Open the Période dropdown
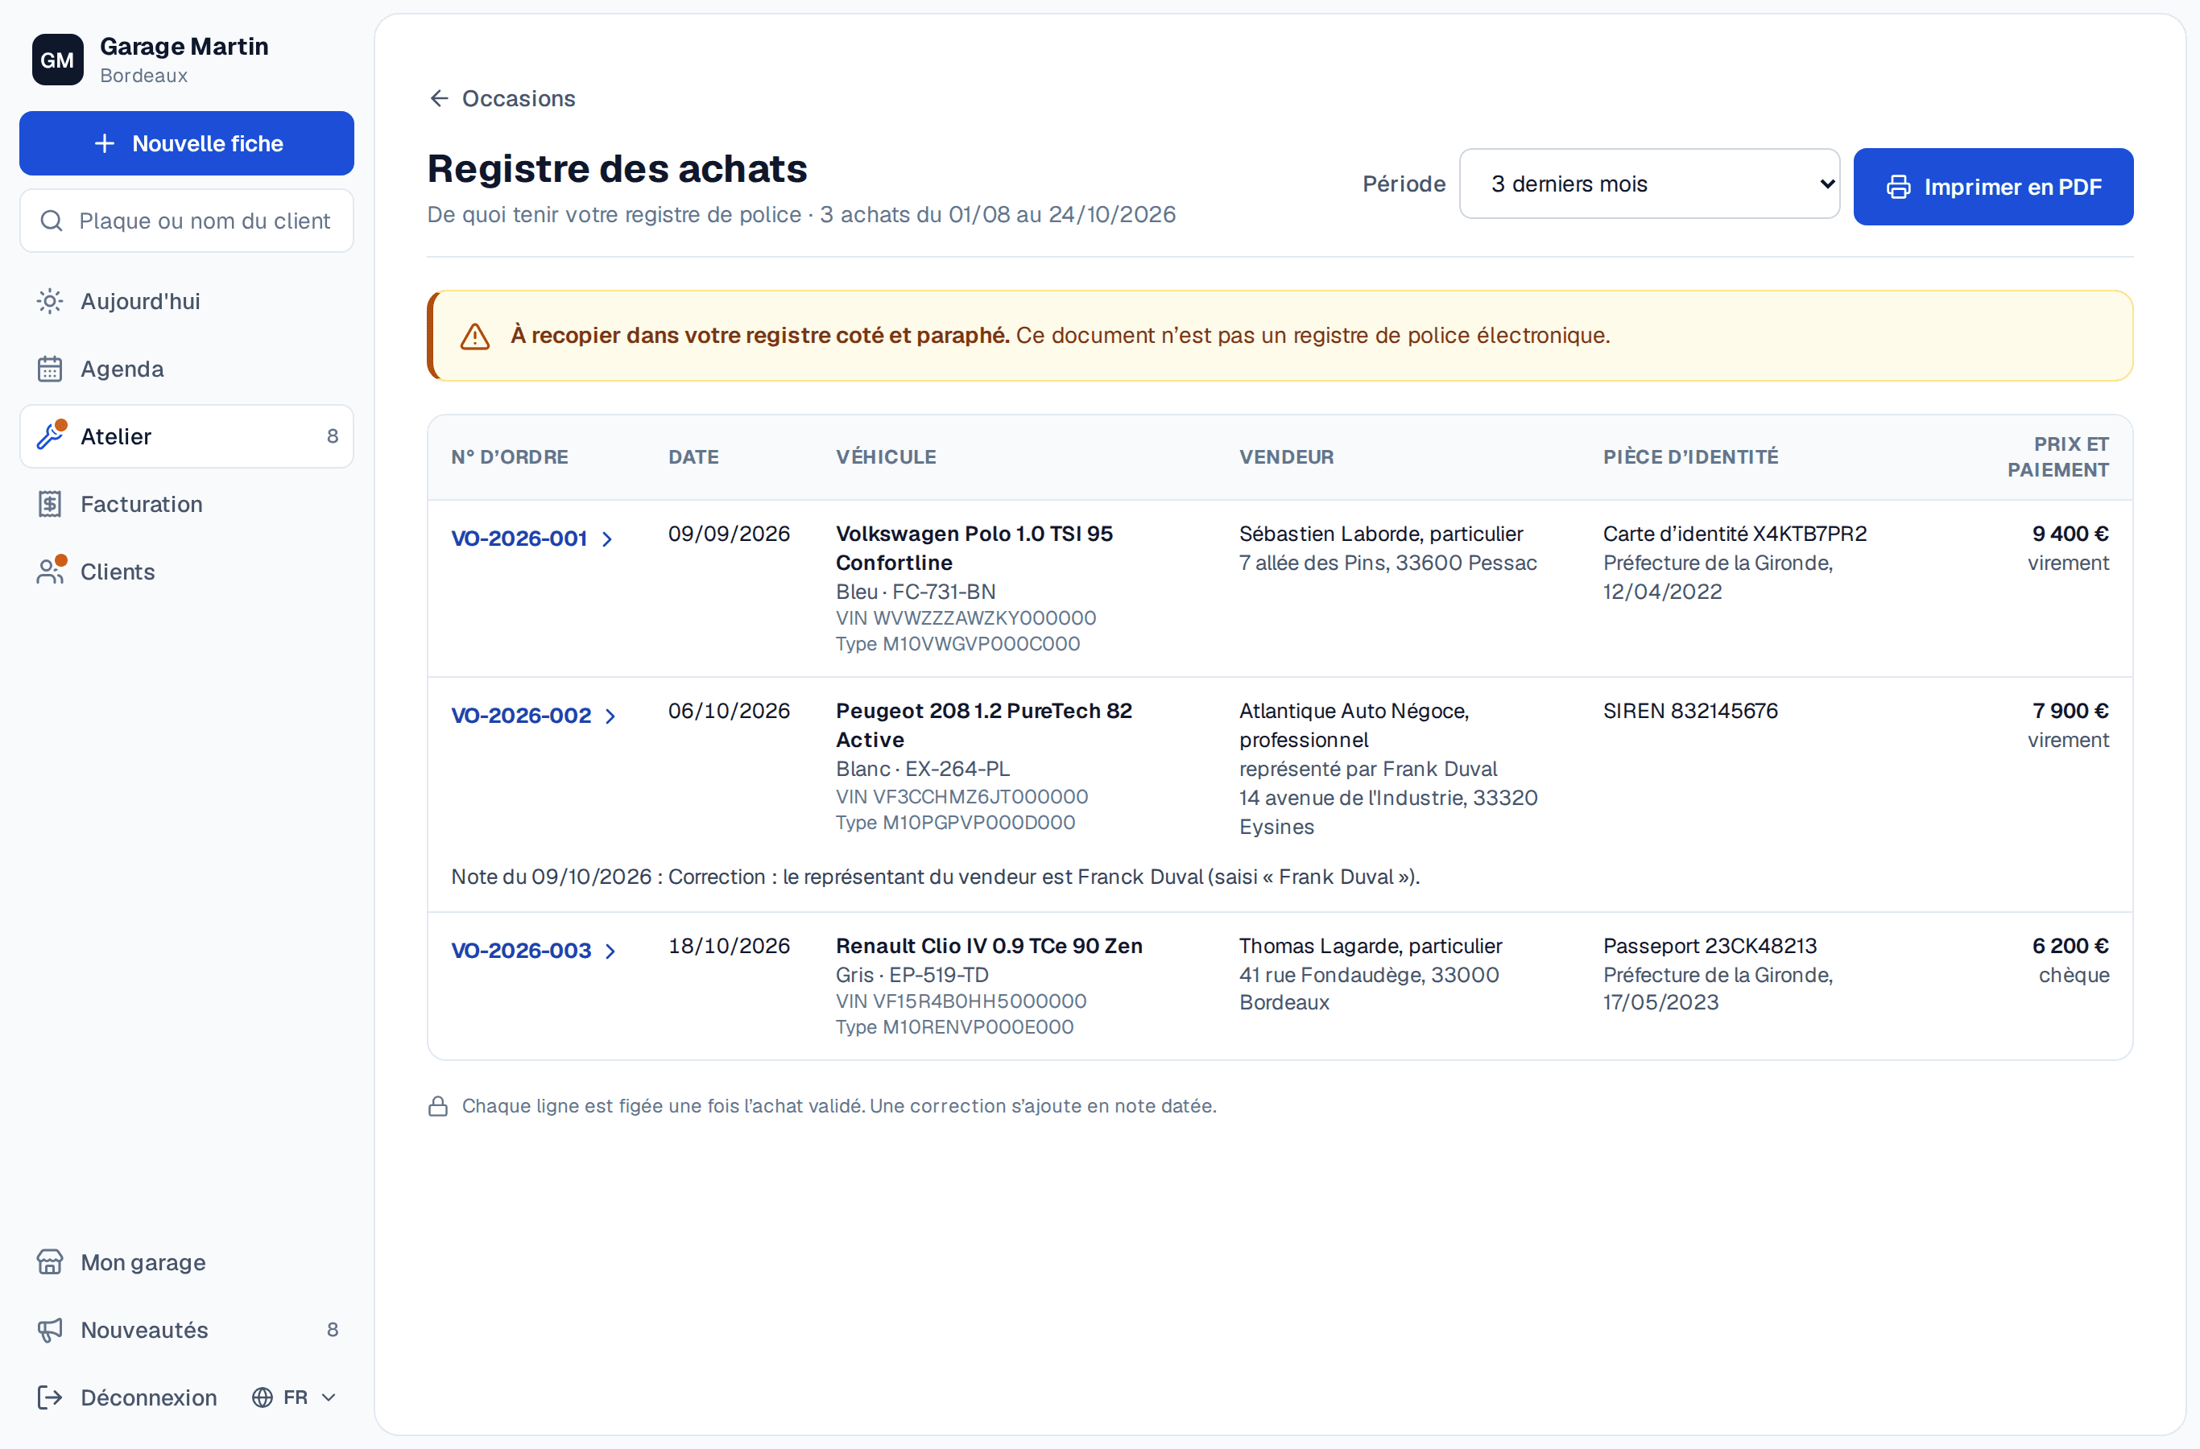Screen dimensions: 2200x1449 point(1649,184)
